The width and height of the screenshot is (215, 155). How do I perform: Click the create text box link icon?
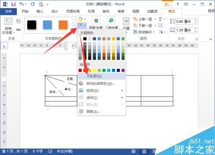(18, 30)
